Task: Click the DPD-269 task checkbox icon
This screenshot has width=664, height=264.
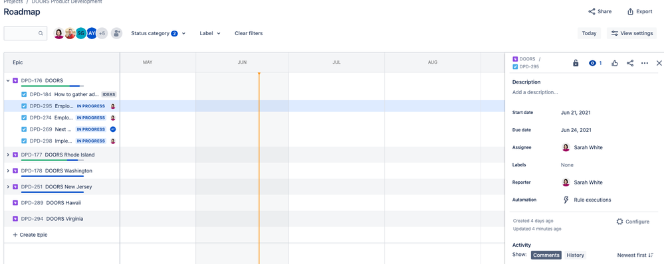Action: [24, 129]
